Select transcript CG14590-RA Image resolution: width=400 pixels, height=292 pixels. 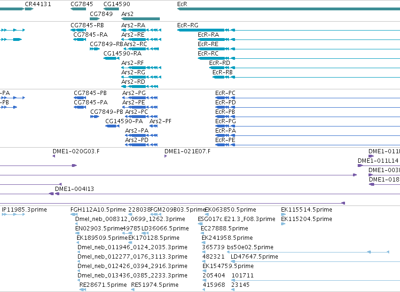[x=123, y=54]
